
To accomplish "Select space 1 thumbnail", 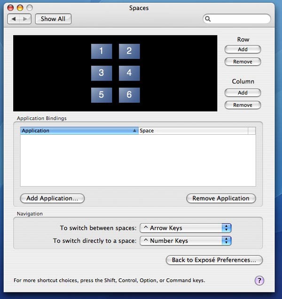I will click(x=102, y=51).
